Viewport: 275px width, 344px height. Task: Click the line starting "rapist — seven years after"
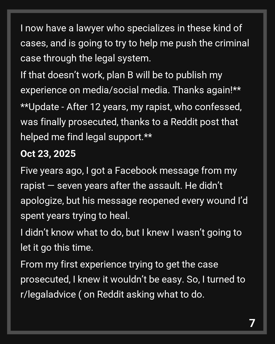pyautogui.click(x=121, y=186)
